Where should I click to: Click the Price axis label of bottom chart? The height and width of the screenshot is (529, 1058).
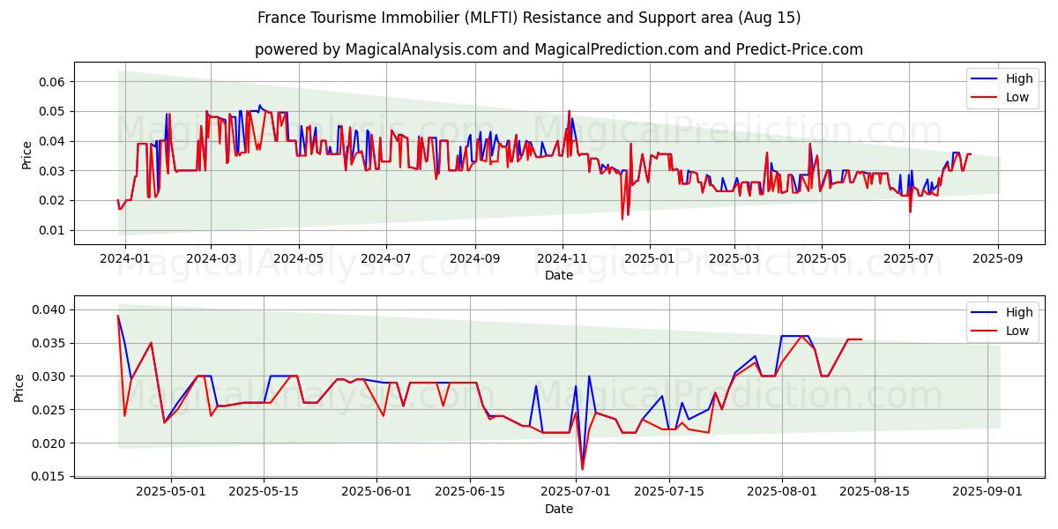point(19,387)
